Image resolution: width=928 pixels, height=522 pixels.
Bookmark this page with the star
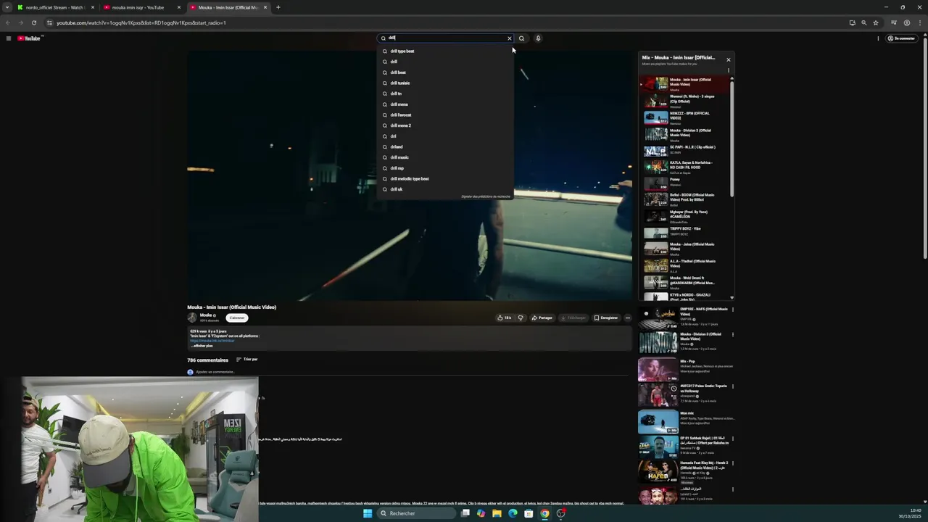point(876,22)
